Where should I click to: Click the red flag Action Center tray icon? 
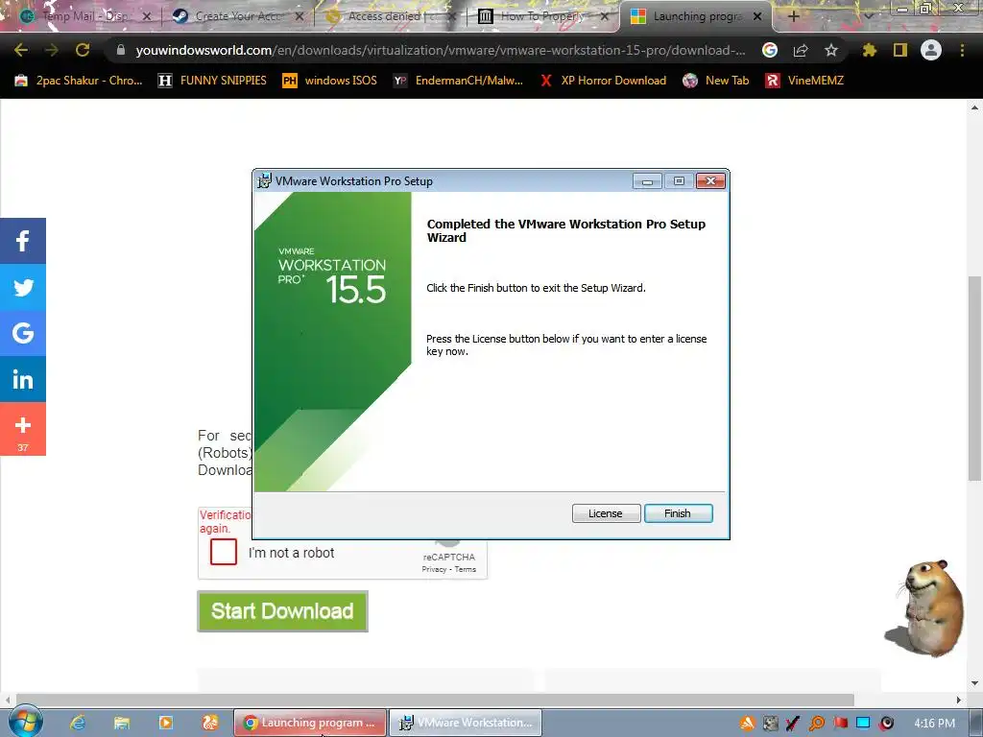click(840, 724)
